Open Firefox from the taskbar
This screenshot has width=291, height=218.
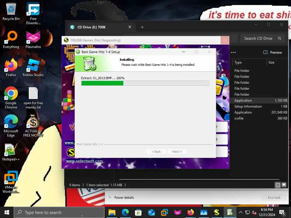coord(191,212)
